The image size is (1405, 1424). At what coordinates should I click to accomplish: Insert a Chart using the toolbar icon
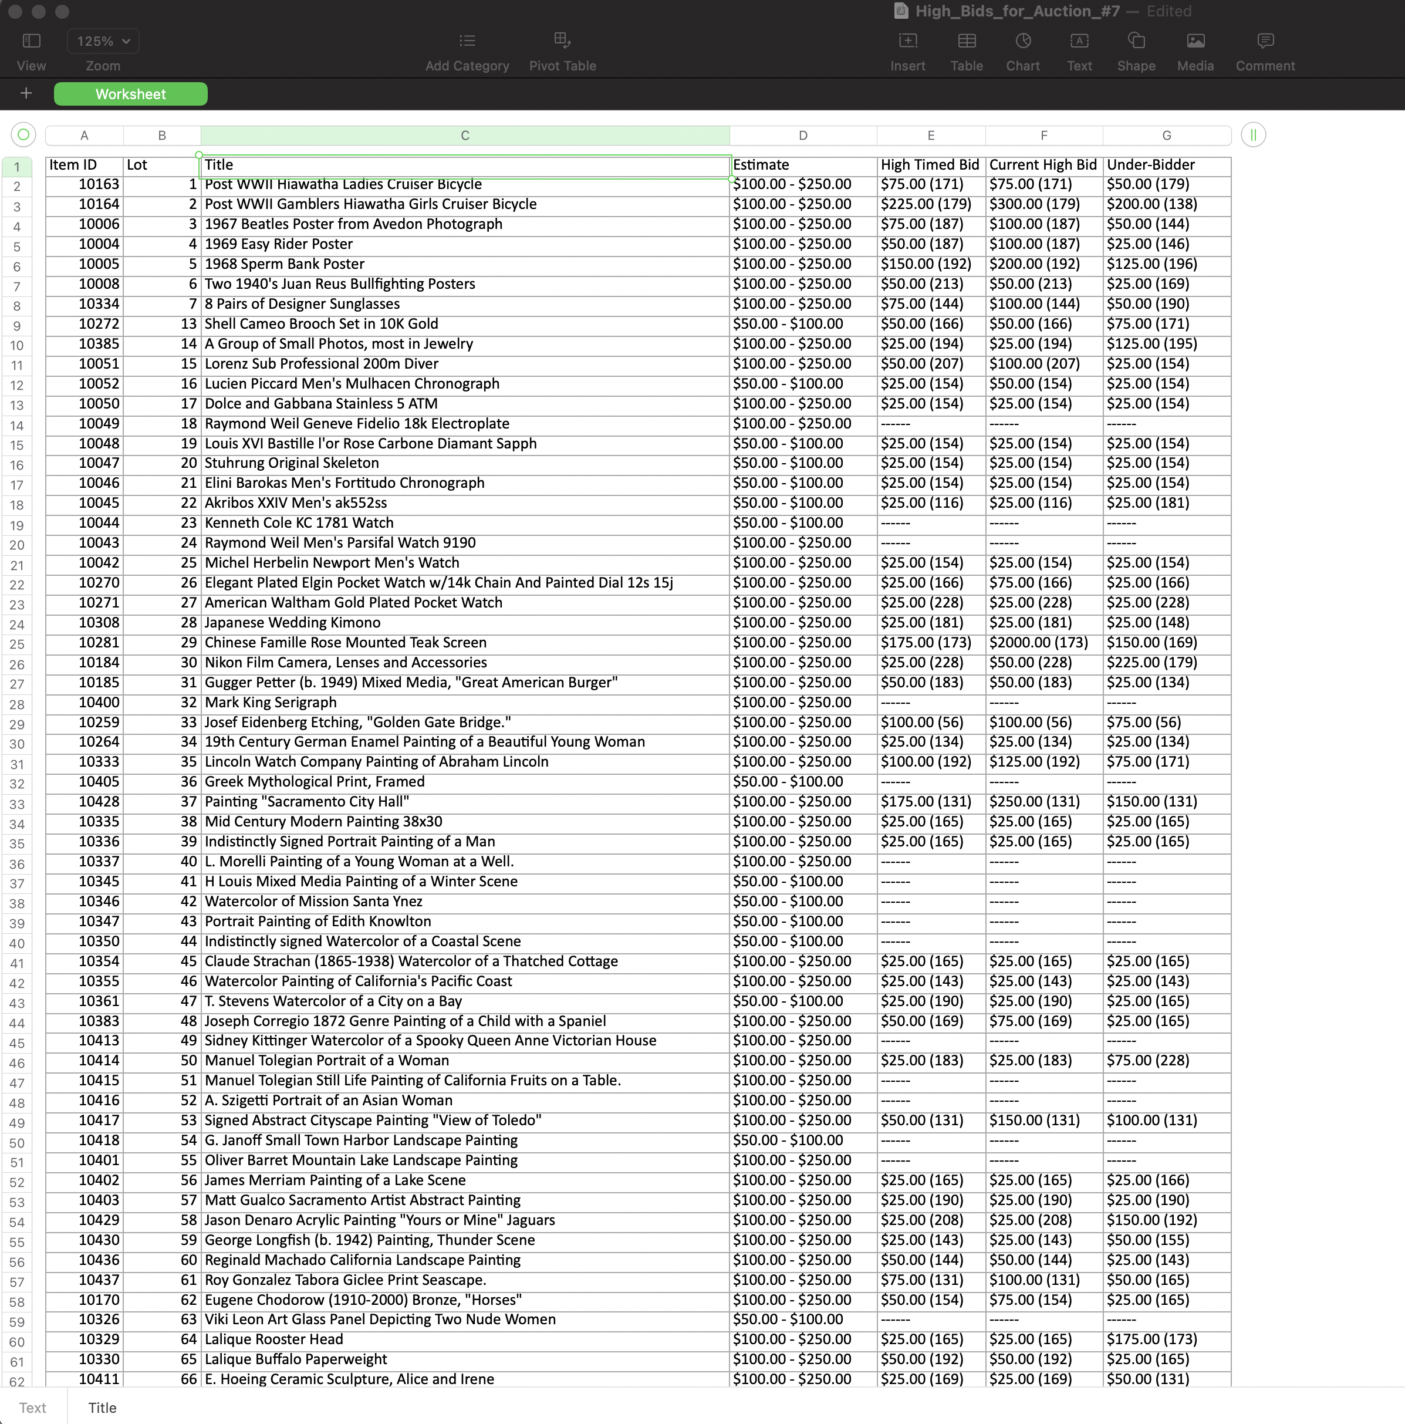point(1022,41)
